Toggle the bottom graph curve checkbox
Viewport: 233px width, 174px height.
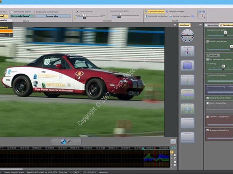175,165
